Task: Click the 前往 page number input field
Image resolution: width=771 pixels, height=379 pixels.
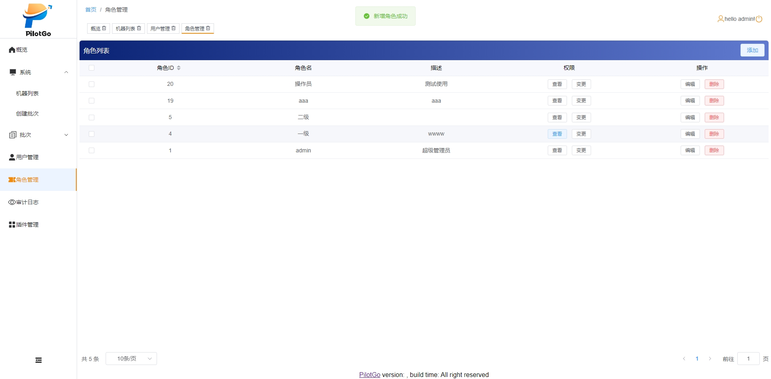Action: point(748,359)
